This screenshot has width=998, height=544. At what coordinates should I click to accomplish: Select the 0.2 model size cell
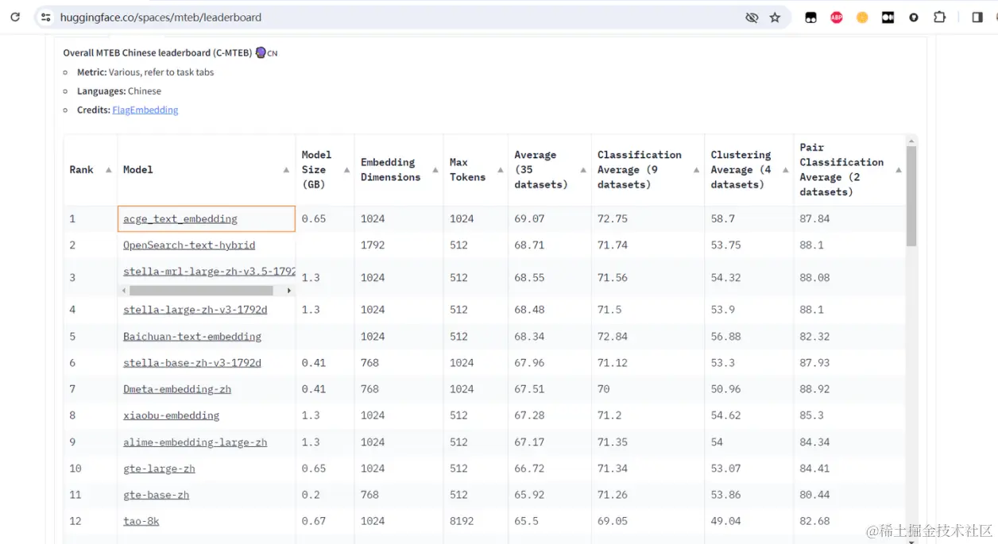pyautogui.click(x=325, y=495)
